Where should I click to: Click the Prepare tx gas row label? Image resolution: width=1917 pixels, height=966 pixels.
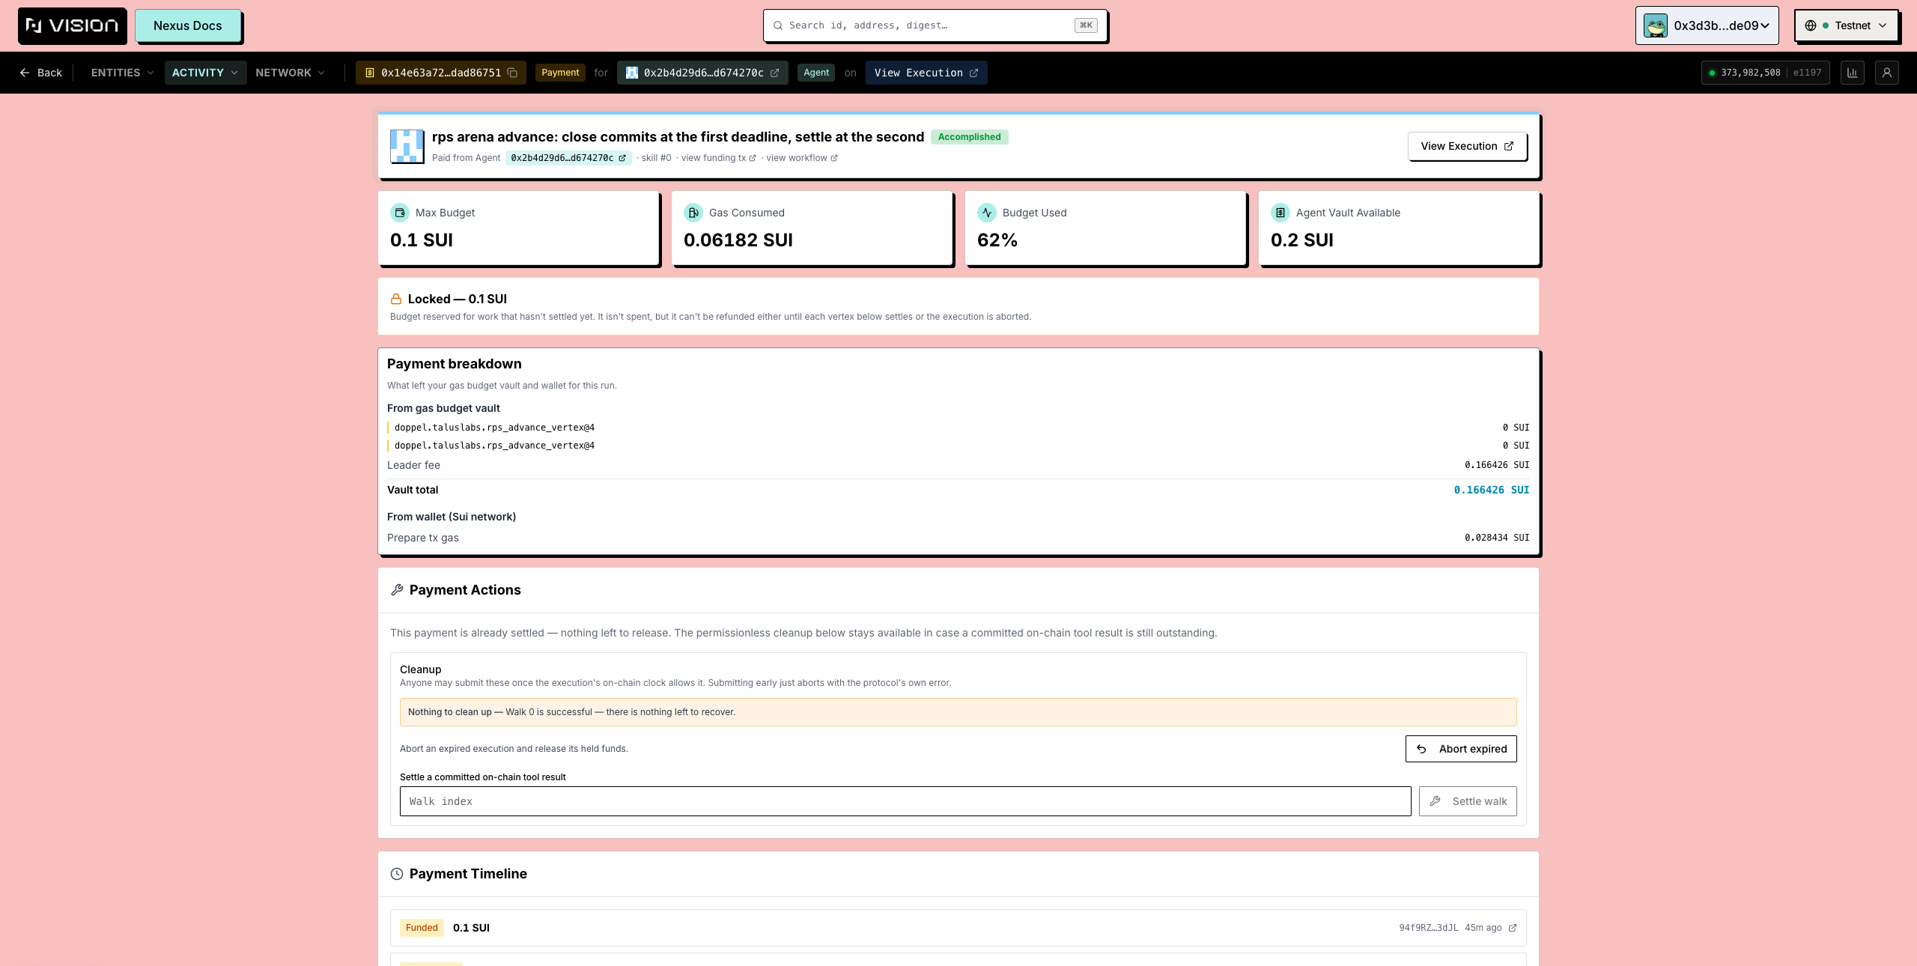[422, 538]
